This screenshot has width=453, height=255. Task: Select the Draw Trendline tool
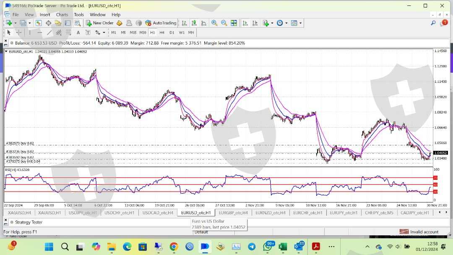49,32
